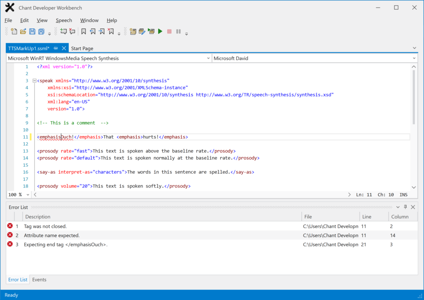Click line 13 prosody rate="fast" text
This screenshot has height=300, width=424.
coord(136,151)
